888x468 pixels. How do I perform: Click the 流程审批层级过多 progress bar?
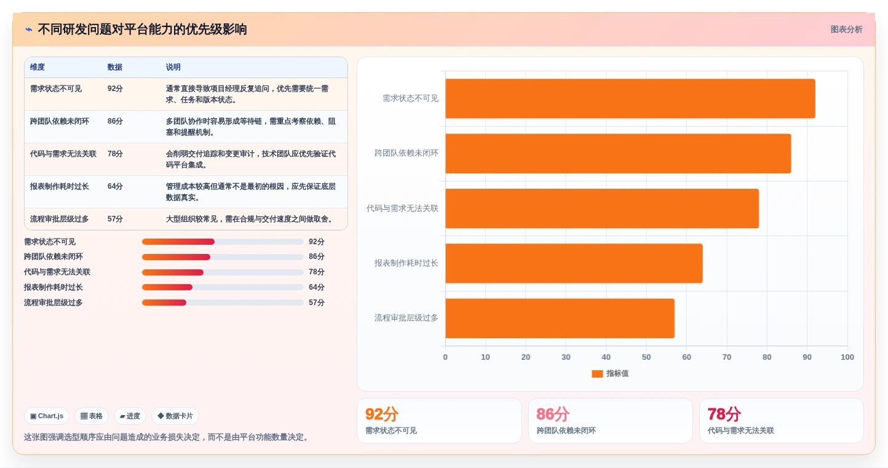point(223,303)
